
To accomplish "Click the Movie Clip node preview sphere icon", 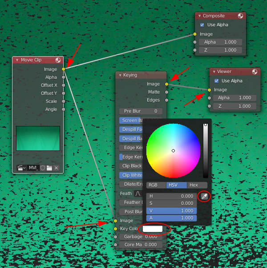I will (x=58, y=60).
